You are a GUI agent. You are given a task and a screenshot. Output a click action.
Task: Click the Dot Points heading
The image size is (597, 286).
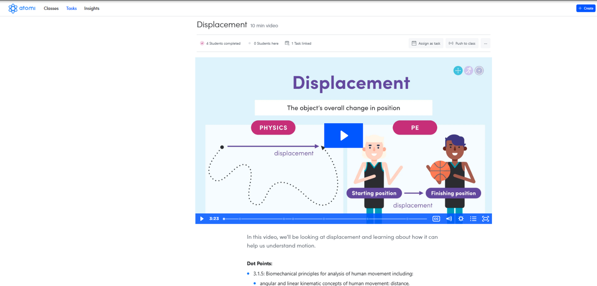pyautogui.click(x=260, y=263)
